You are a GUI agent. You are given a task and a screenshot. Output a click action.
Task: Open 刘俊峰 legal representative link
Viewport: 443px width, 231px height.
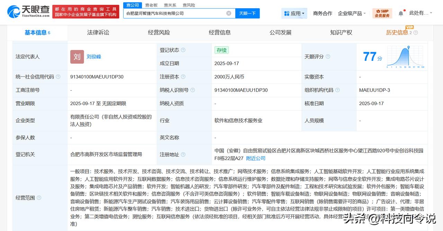(x=94, y=57)
